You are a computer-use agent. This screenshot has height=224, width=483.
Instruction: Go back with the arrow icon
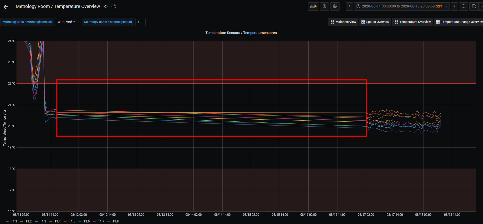point(6,7)
